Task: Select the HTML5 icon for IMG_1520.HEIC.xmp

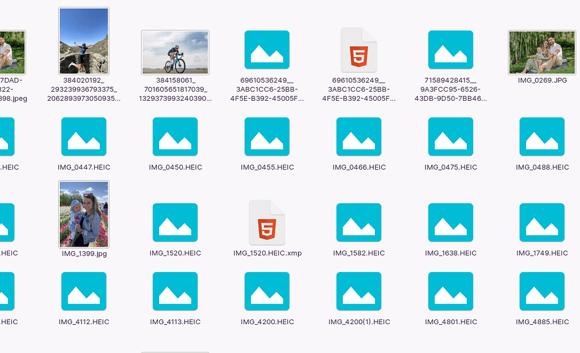Action: [267, 222]
